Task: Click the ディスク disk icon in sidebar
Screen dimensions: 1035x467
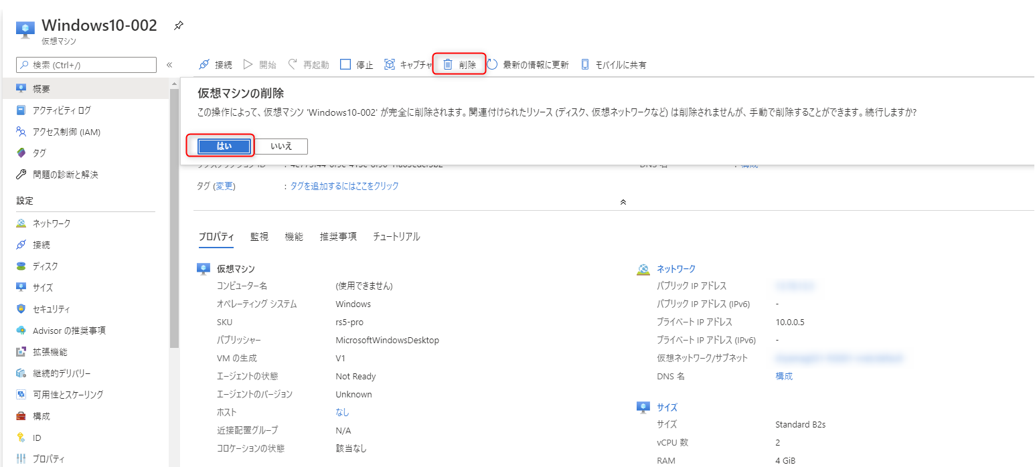Action: point(21,266)
